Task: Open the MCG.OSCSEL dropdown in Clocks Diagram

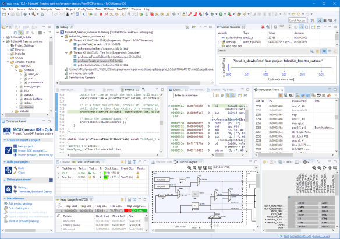Action: pos(256,167)
